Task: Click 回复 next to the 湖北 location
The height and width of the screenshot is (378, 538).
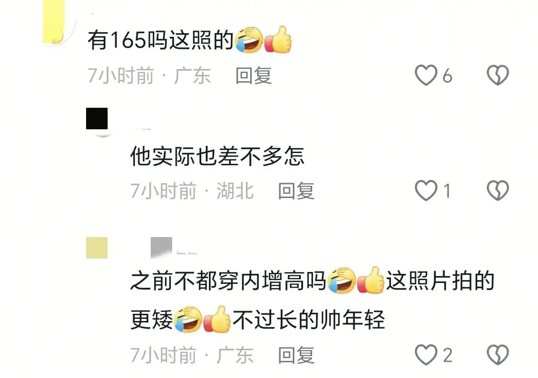Action: (296, 191)
